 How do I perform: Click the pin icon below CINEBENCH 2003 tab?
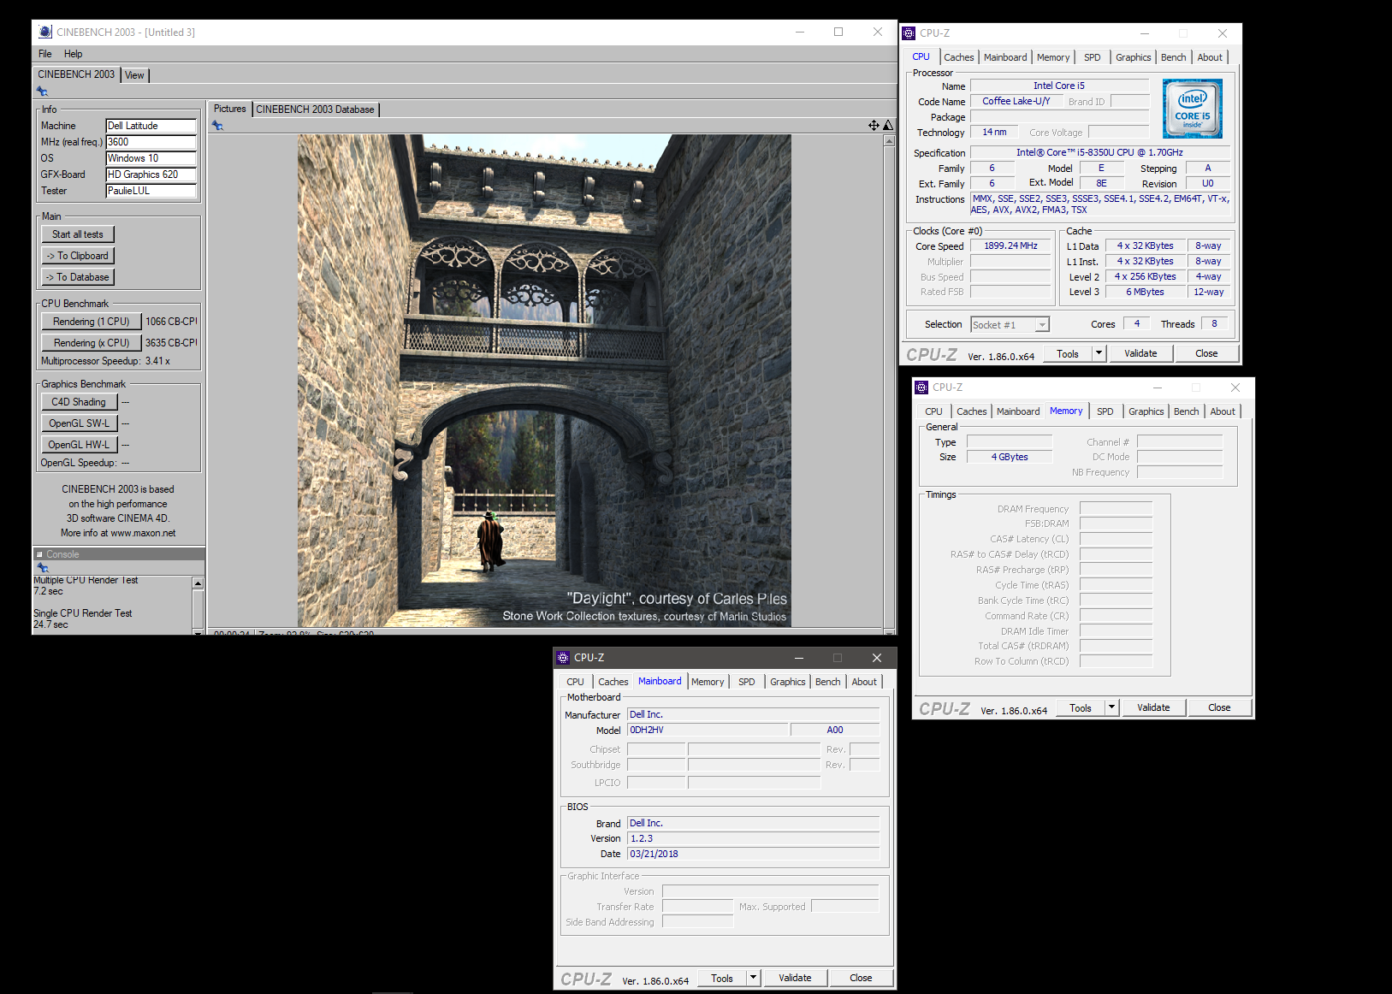[x=42, y=91]
